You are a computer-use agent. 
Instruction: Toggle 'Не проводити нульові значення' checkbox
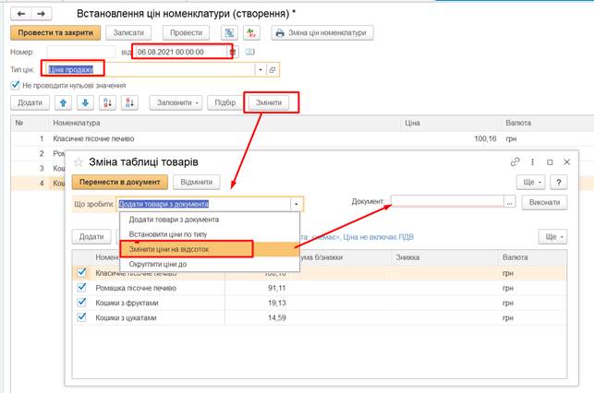click(x=15, y=86)
